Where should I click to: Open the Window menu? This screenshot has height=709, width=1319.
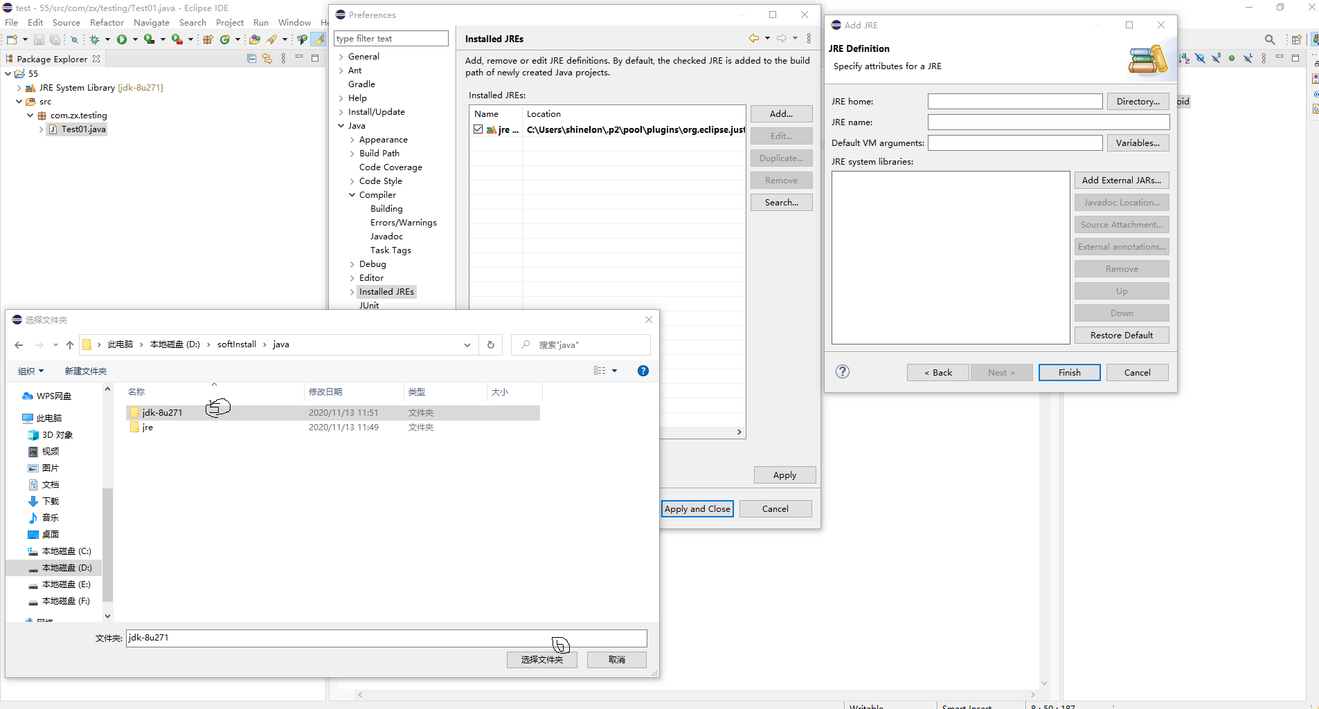tap(294, 22)
